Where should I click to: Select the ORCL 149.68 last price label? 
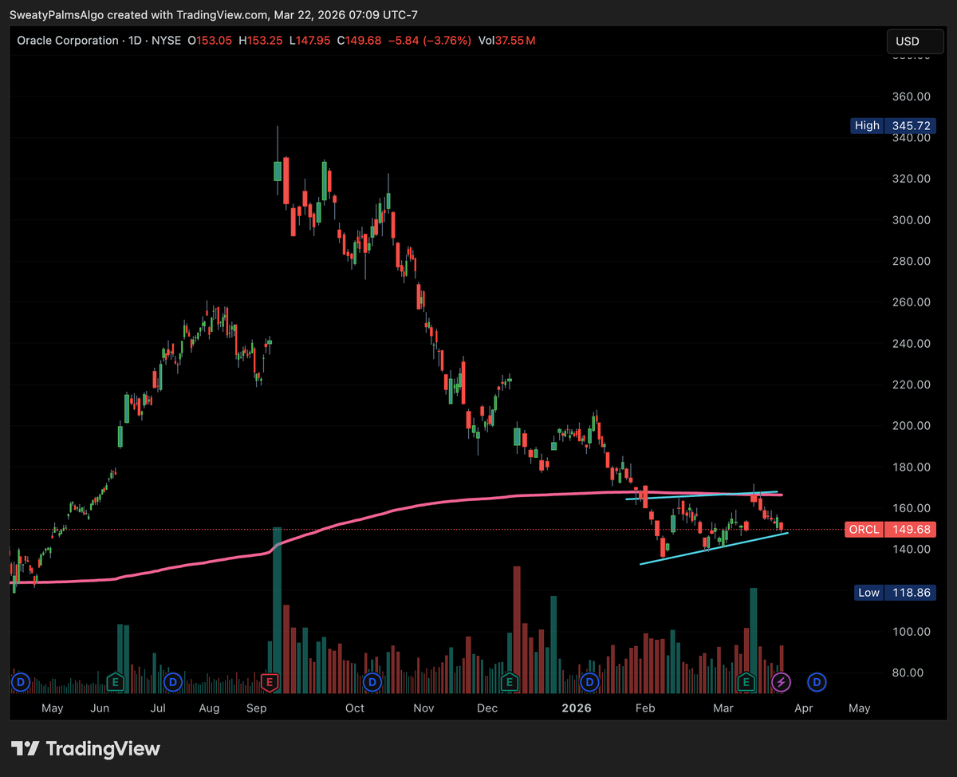pyautogui.click(x=889, y=530)
